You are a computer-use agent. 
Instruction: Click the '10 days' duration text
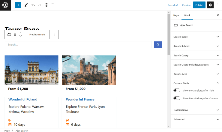click(19, 124)
